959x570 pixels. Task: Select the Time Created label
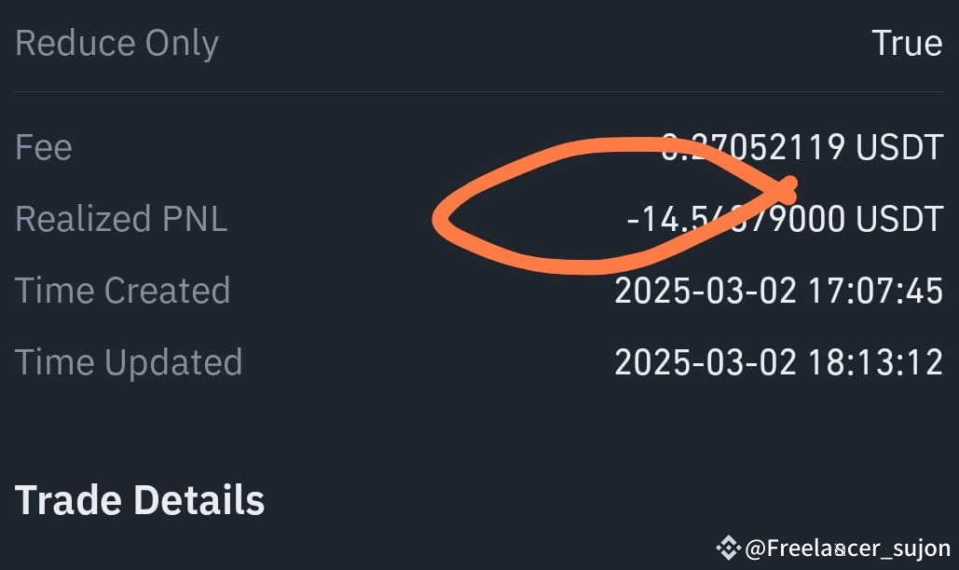coord(122,290)
